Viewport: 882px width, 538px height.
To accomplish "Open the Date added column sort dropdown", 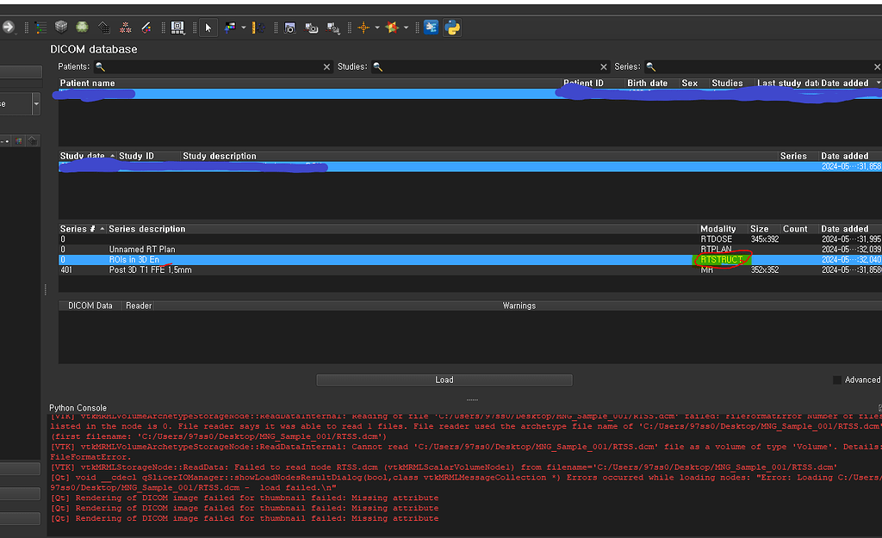I will (877, 83).
